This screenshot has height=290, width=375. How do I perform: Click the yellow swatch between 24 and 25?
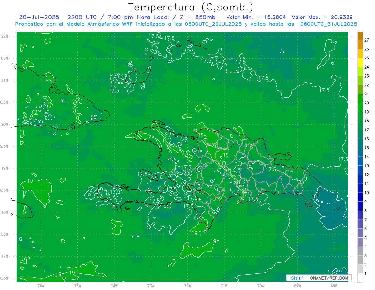(x=360, y=63)
